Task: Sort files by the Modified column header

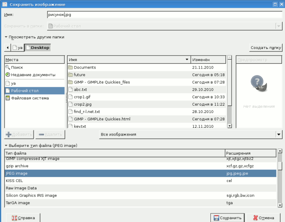Action: click(x=208, y=60)
